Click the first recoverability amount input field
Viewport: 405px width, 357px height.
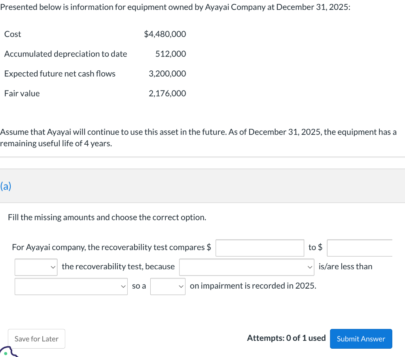coord(260,248)
